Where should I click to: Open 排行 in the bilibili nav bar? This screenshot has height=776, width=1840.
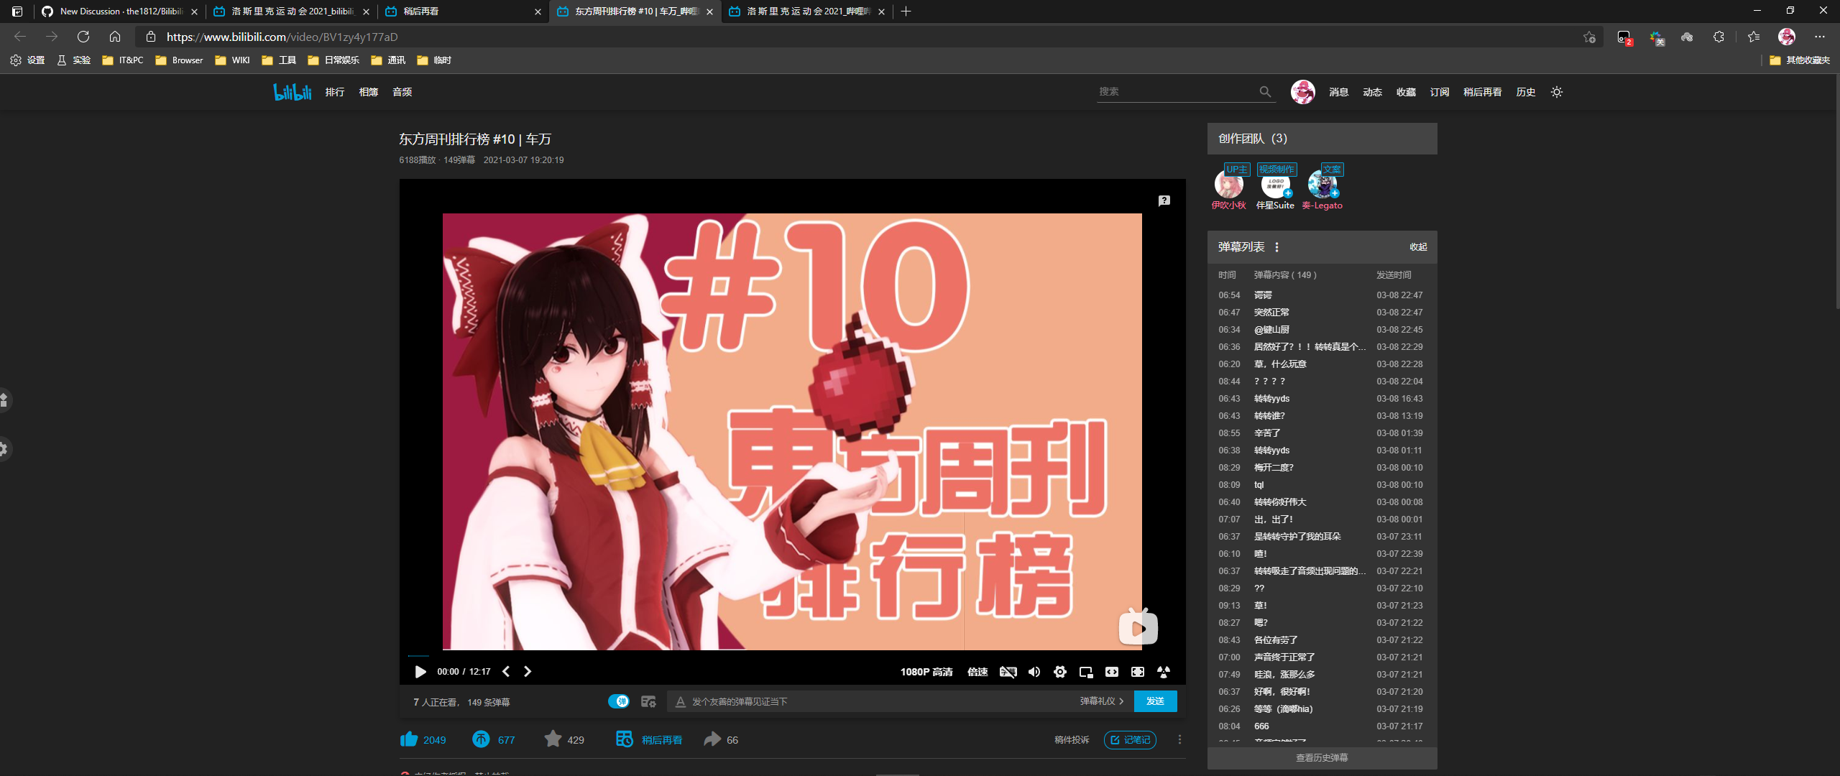[x=335, y=92]
